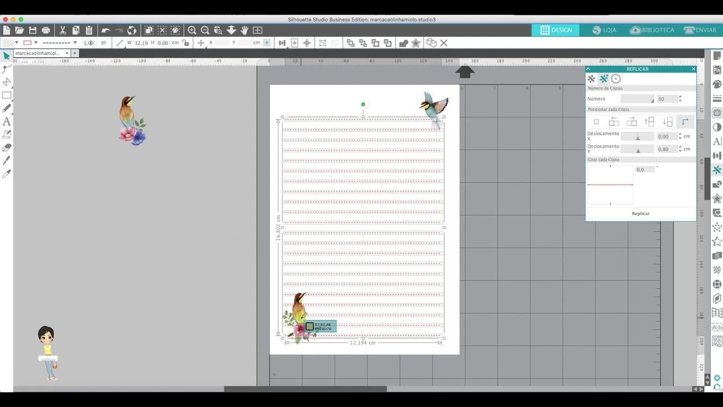Image resolution: width=723 pixels, height=407 pixels.
Task: Position each copy to the right
Action: coord(632,122)
